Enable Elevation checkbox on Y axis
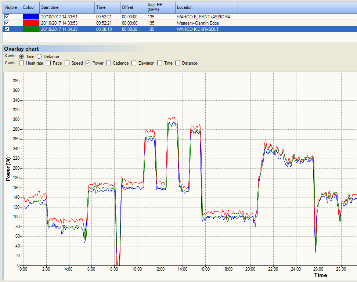Viewport: 357px width, 282px height. pos(134,63)
